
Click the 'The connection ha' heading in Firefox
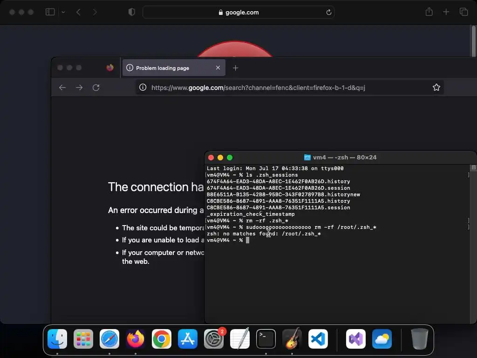pyautogui.click(x=156, y=187)
